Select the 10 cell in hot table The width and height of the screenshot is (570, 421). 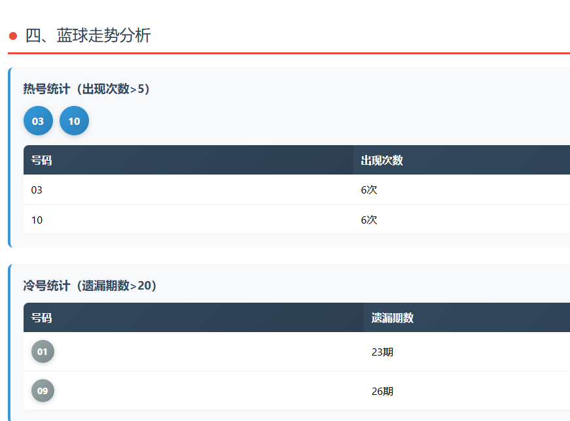pyautogui.click(x=37, y=220)
